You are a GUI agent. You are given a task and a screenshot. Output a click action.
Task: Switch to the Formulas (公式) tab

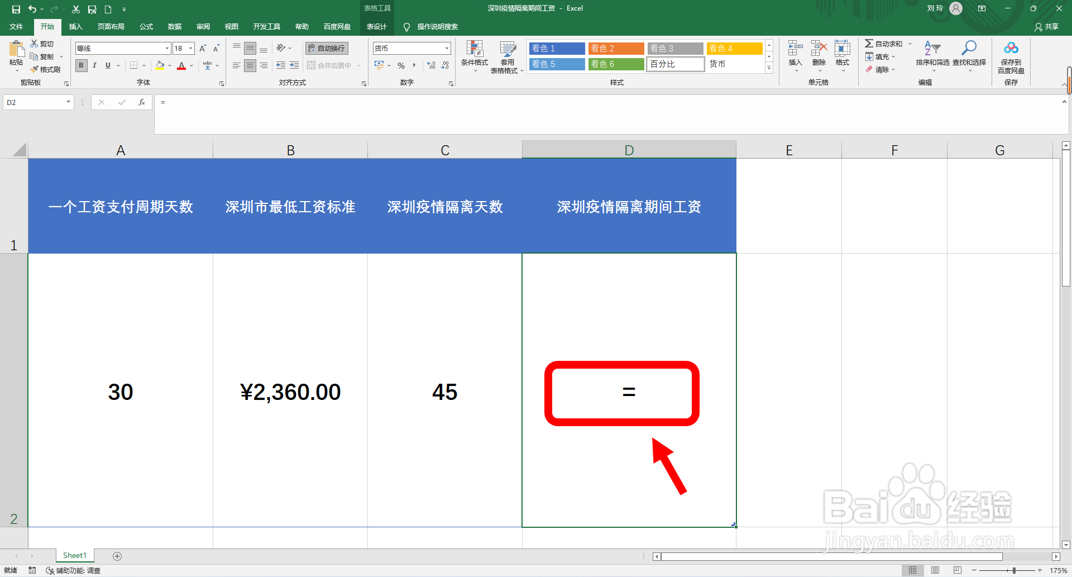pyautogui.click(x=146, y=27)
